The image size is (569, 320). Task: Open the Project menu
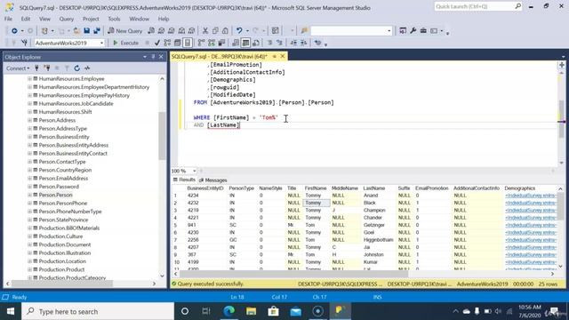(91, 19)
